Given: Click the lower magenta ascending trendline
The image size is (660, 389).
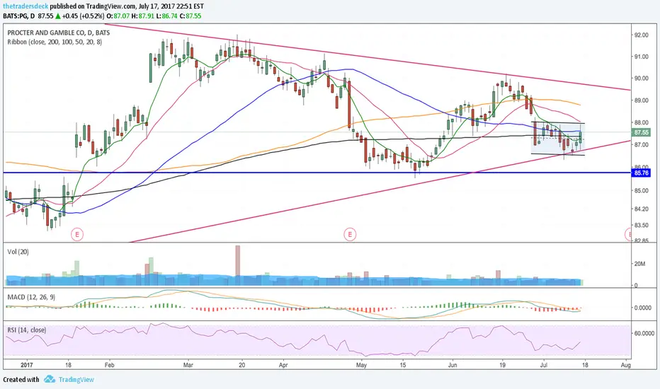Looking at the screenshot, I should pyautogui.click(x=381, y=192).
